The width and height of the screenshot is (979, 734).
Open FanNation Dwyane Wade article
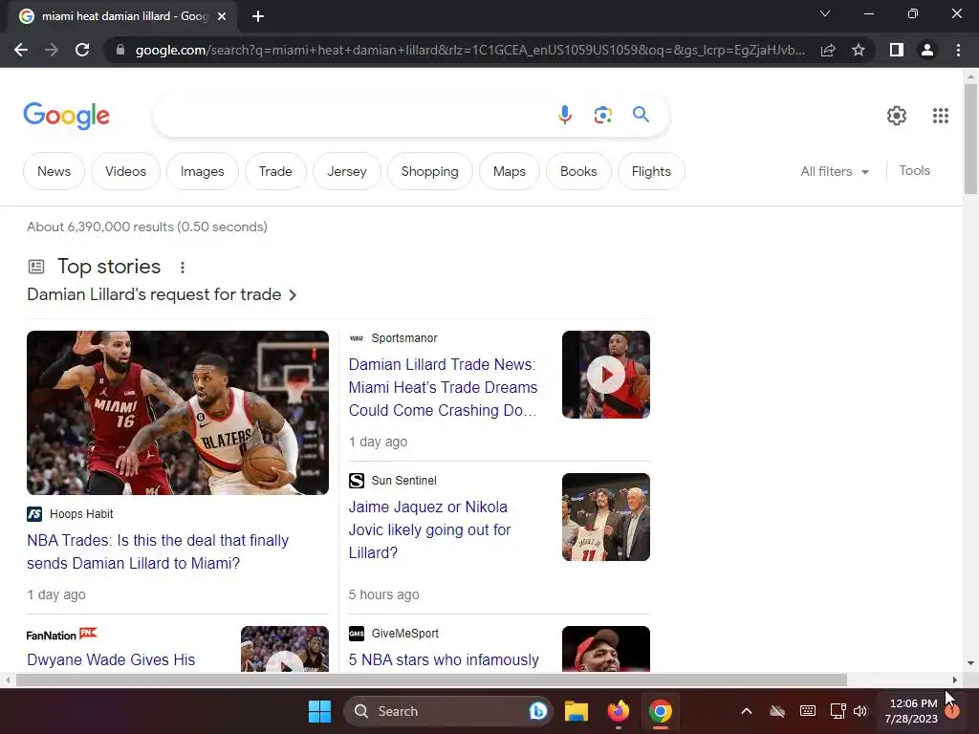click(x=111, y=659)
